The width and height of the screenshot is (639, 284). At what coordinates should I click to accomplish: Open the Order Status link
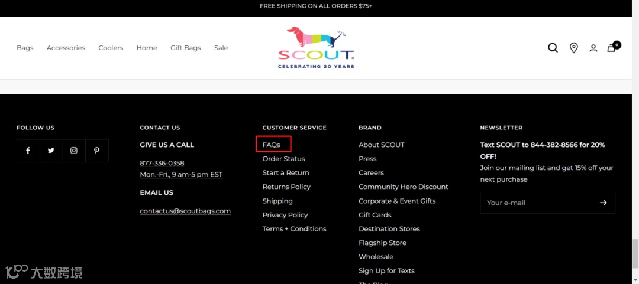pyautogui.click(x=283, y=159)
